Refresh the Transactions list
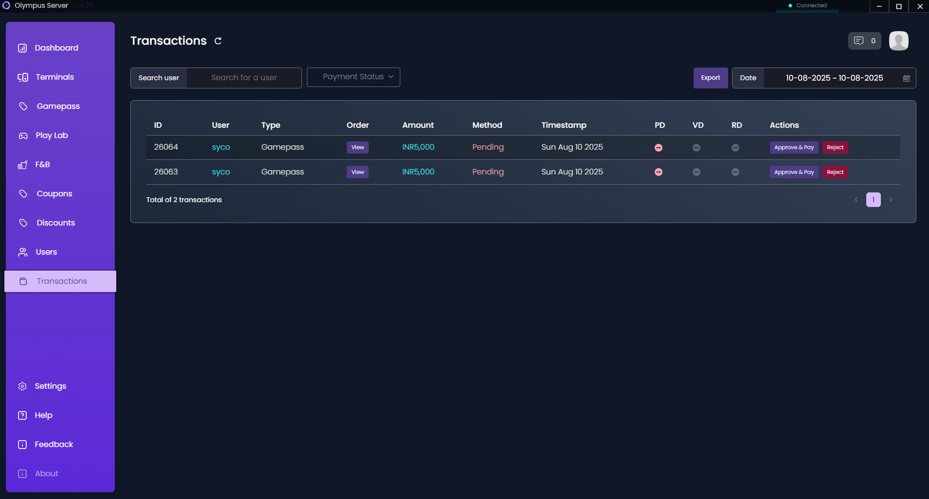Viewport: 929px width, 499px height. 217,41
